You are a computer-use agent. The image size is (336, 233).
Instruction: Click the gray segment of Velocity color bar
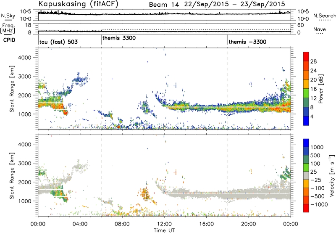[x=306, y=175]
